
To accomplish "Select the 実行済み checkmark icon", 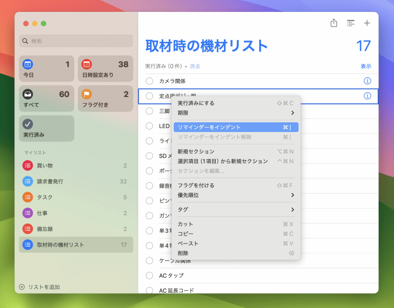I will click(28, 125).
